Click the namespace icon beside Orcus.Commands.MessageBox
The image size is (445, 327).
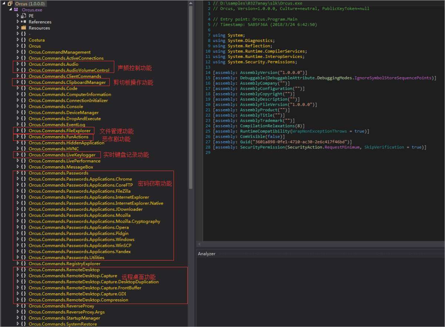24,167
